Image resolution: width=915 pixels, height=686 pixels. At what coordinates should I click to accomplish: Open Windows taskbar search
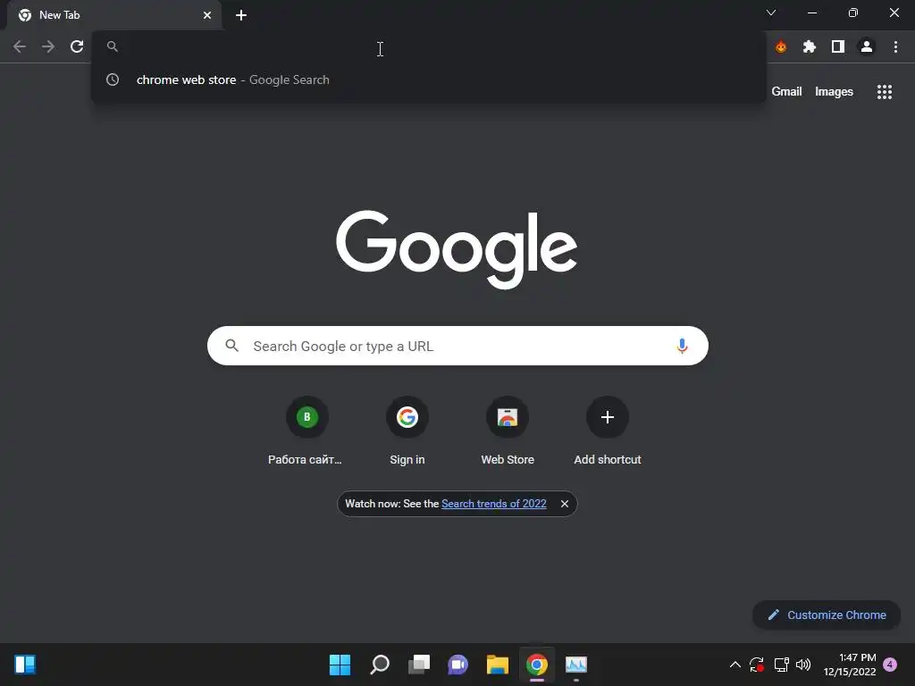380,665
